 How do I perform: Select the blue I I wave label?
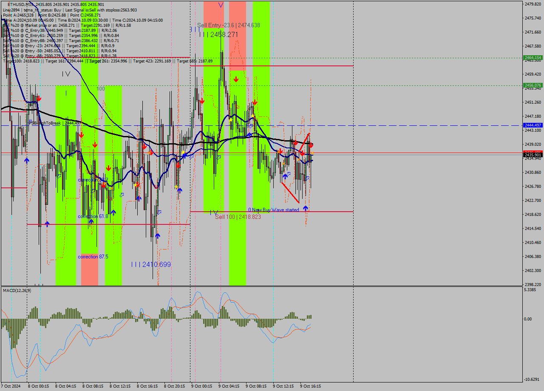[195, 29]
